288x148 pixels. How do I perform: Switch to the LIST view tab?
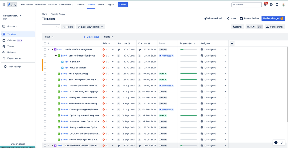(260, 27)
